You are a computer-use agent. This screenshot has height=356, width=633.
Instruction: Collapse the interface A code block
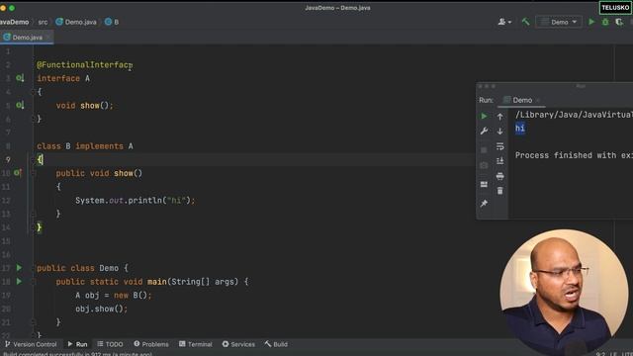[x=34, y=92]
